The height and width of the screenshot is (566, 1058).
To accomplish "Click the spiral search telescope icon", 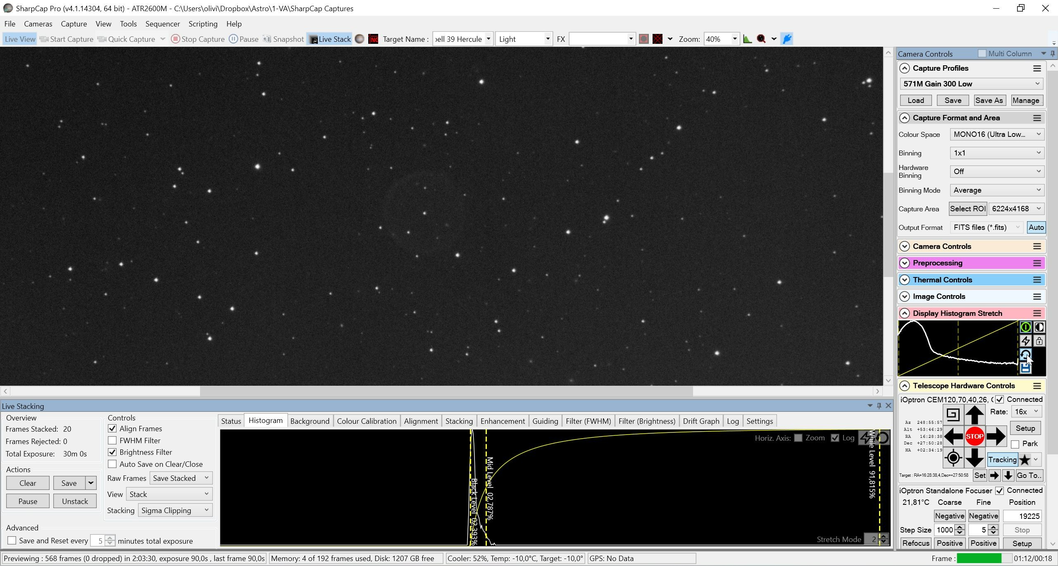I will tap(953, 414).
